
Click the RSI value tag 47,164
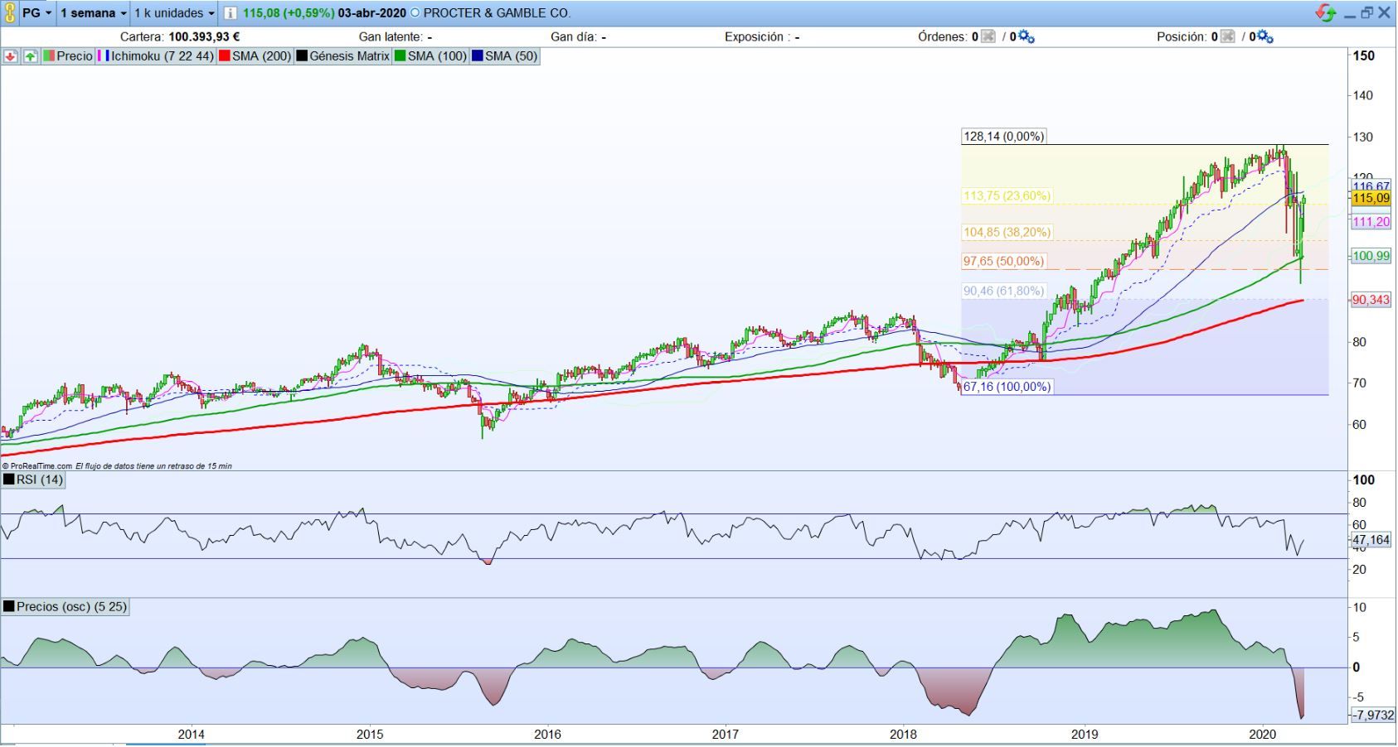coord(1371,540)
